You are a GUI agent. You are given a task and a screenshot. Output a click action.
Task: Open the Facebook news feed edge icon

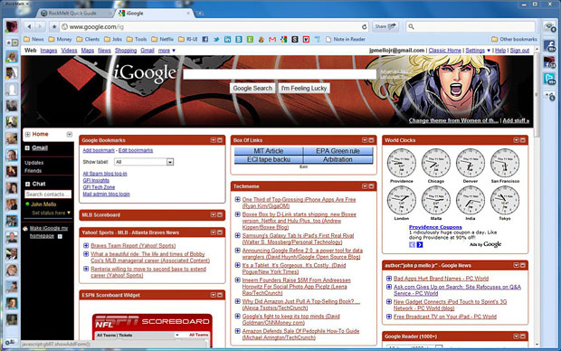(549, 46)
